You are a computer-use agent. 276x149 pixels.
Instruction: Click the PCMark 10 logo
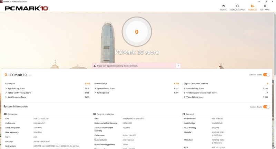(x=26, y=8)
